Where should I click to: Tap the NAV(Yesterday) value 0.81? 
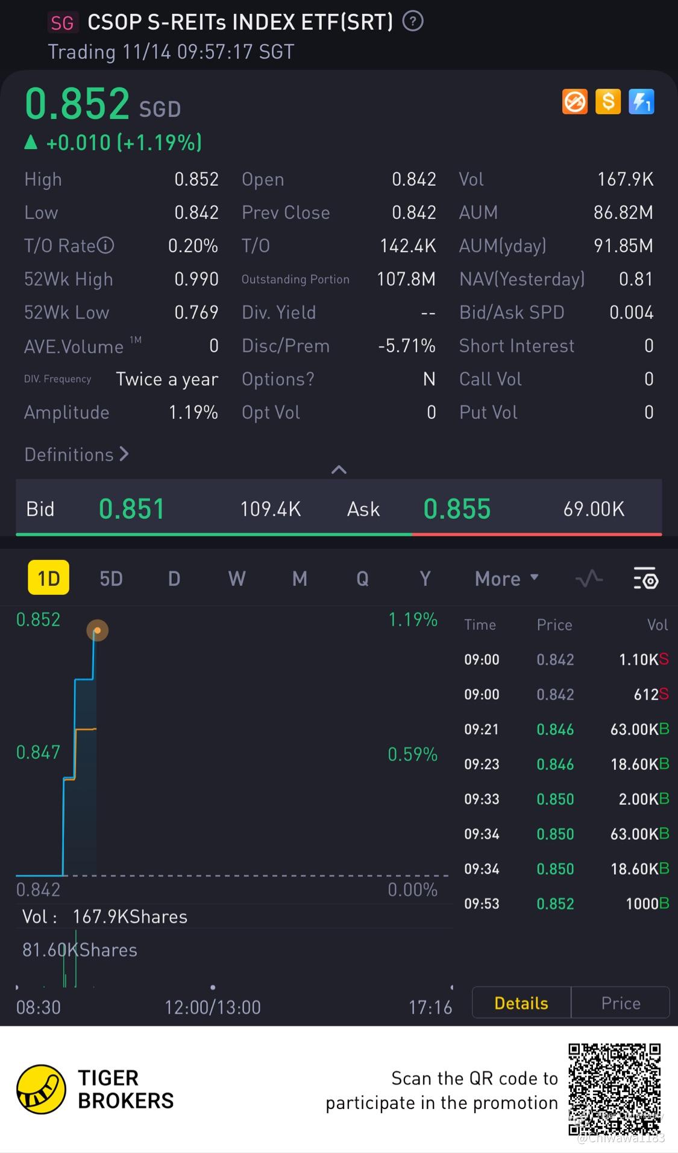636,279
